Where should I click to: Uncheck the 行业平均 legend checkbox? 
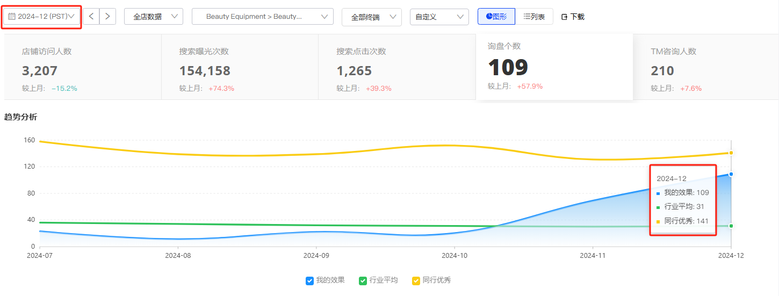(x=363, y=280)
